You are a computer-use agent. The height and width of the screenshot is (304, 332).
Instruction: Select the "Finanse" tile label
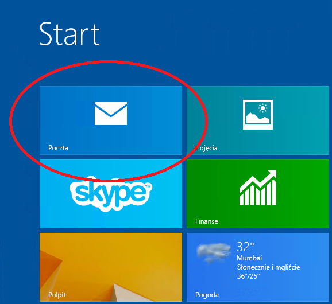click(x=207, y=221)
